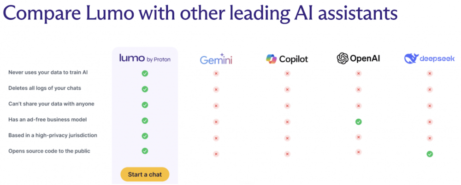Click 'Has an ad-free business model' text

click(x=47, y=120)
